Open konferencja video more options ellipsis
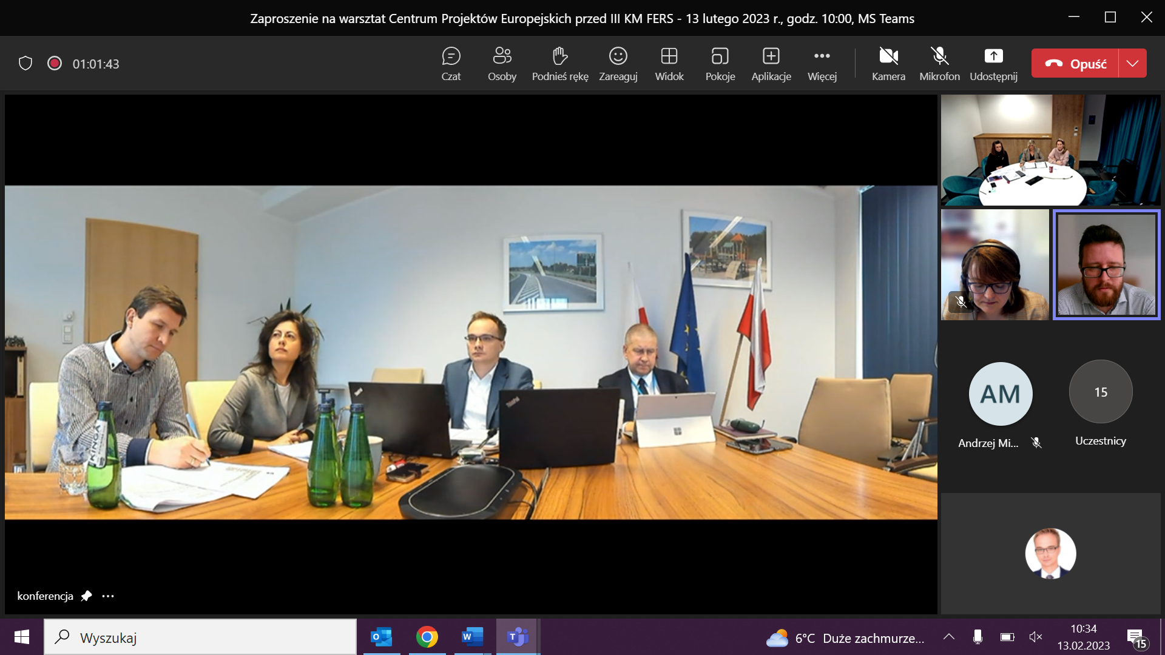 108,596
